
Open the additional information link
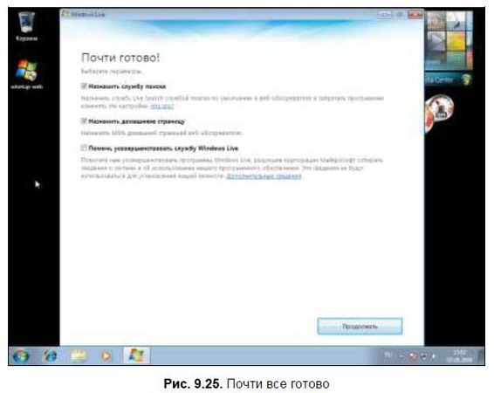pos(264,176)
